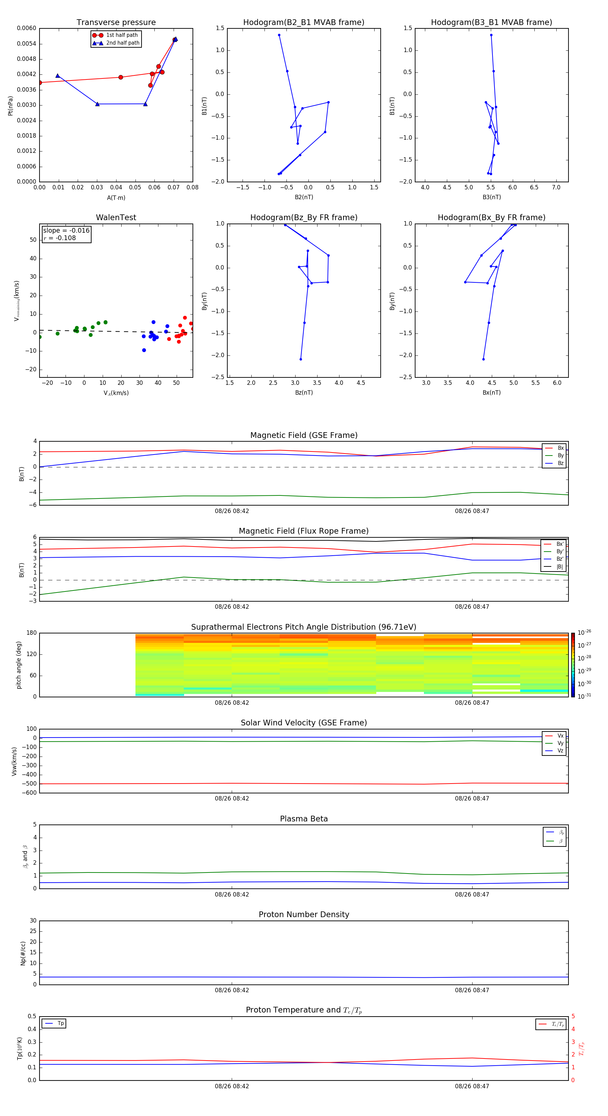Click the 'B3(nT)' x-axis label

point(491,197)
